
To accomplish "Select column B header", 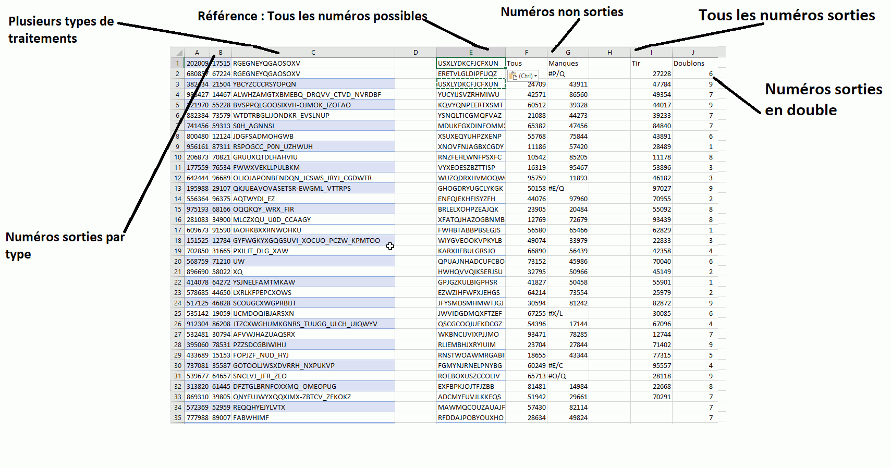I will [x=221, y=52].
